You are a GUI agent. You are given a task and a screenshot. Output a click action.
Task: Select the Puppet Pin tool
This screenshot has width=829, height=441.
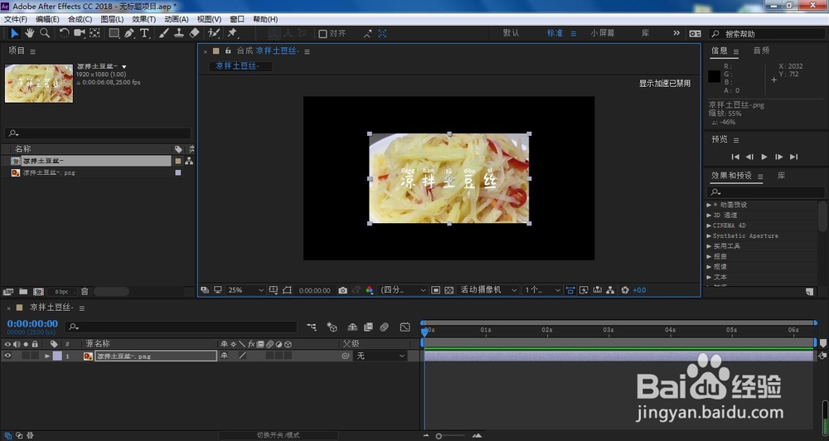[232, 33]
